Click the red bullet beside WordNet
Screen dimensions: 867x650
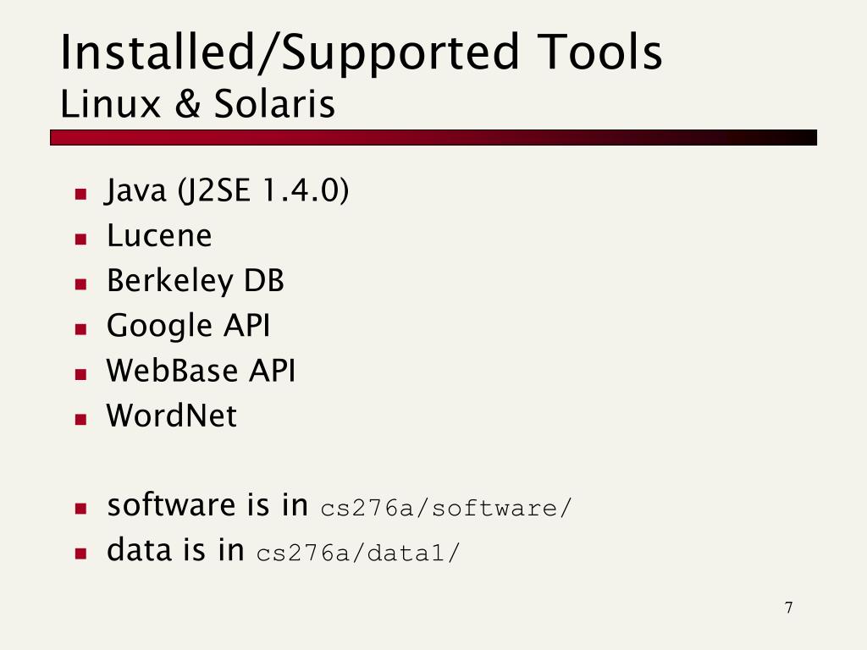80,420
